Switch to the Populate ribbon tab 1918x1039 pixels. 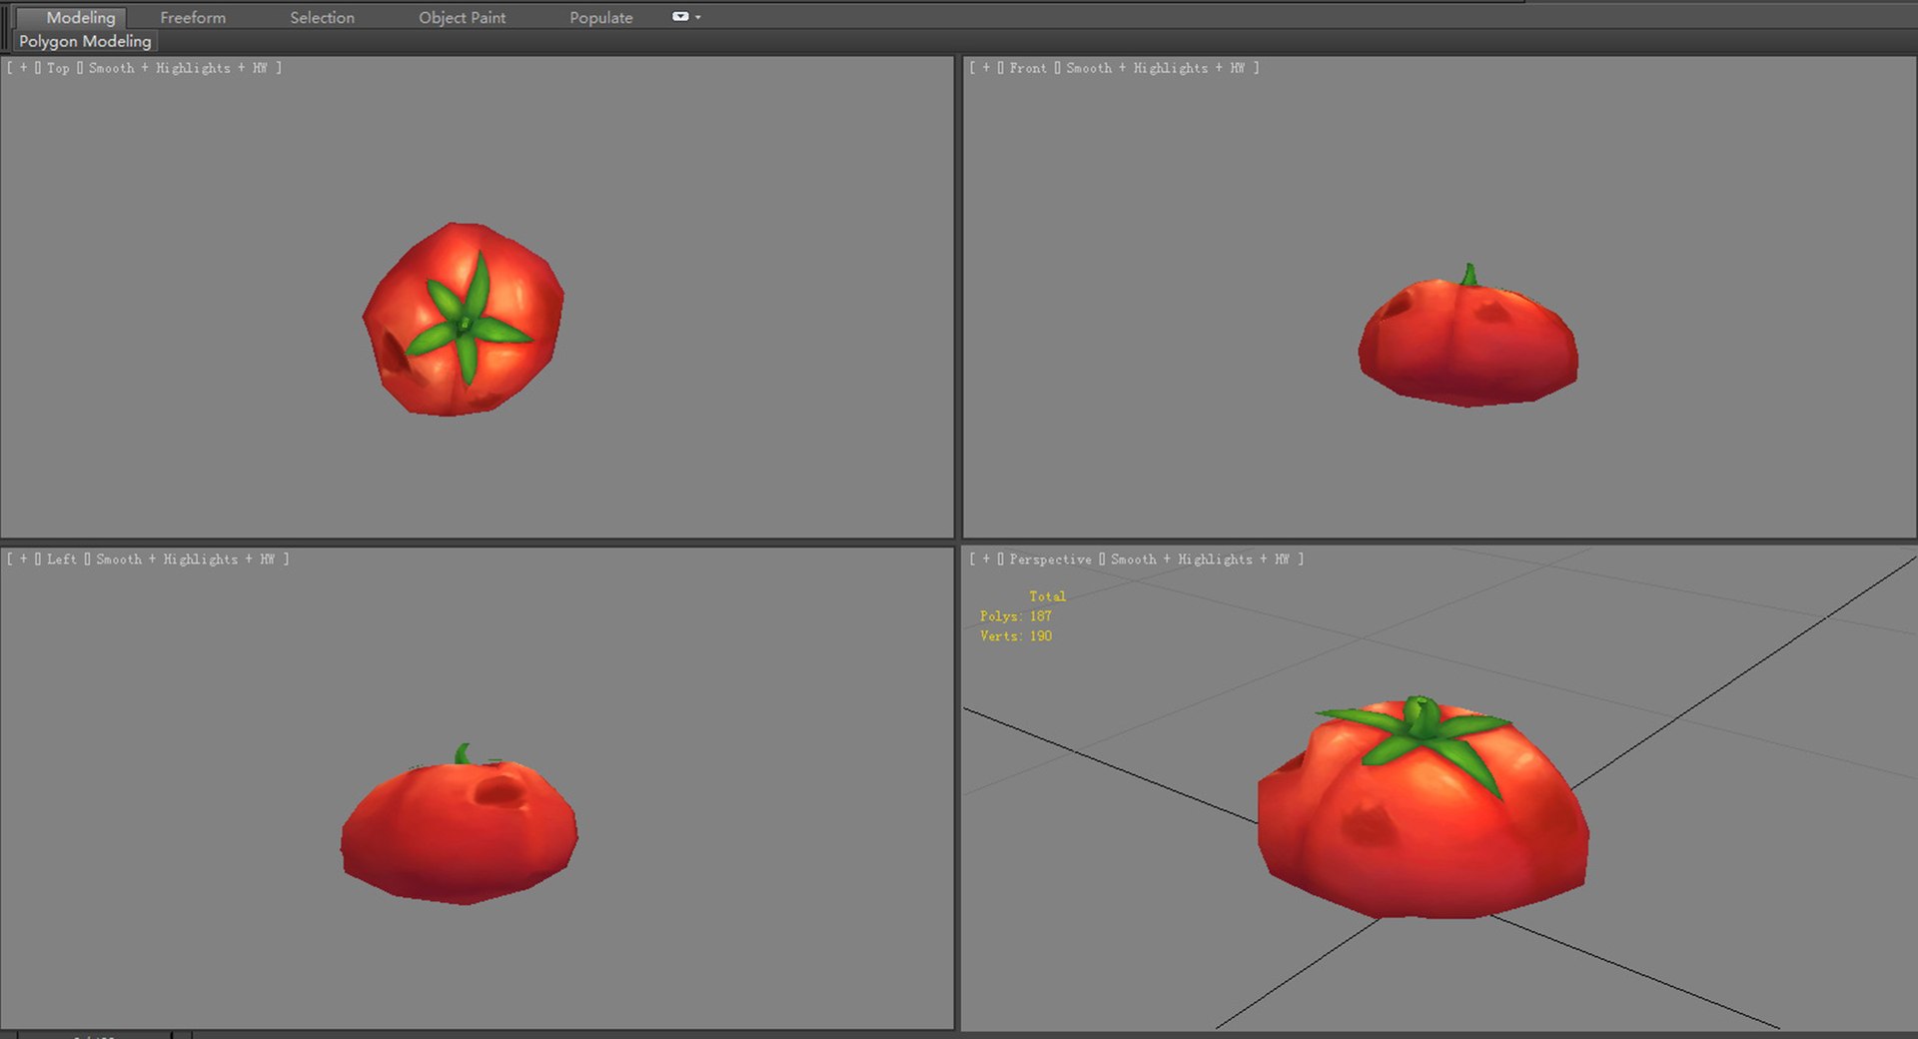click(x=600, y=17)
